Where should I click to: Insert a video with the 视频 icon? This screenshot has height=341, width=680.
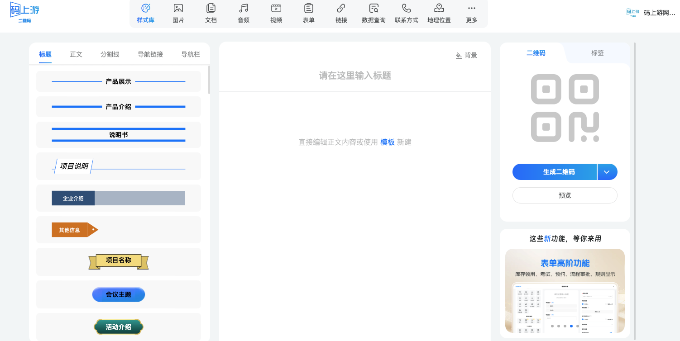point(276,14)
